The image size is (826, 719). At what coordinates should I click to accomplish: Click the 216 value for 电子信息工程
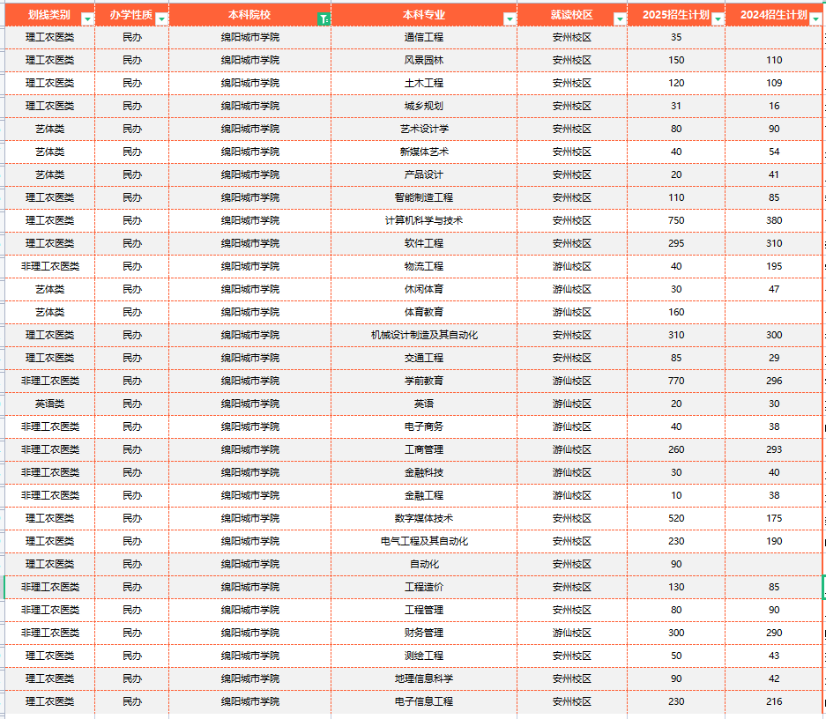pyautogui.click(x=774, y=701)
